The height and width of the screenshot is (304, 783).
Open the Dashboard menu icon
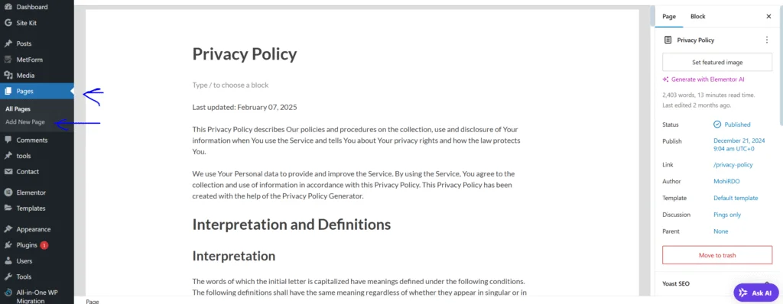coord(8,7)
